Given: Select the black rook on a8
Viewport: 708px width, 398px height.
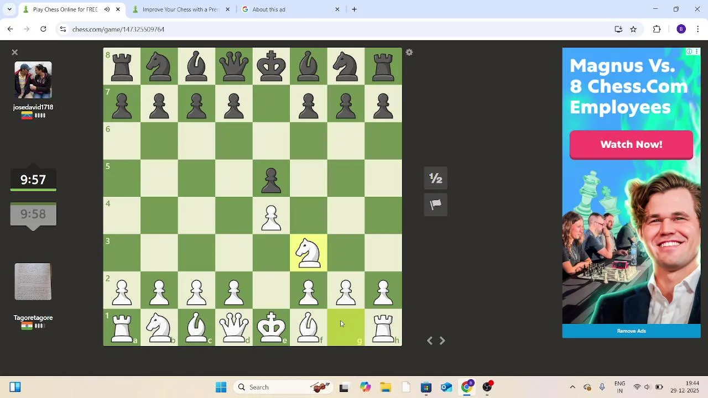Looking at the screenshot, I should pyautogui.click(x=122, y=66).
